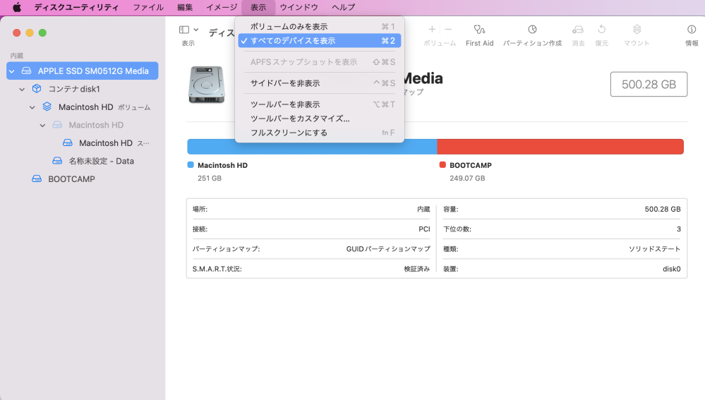Open the 編集 menu

[185, 7]
